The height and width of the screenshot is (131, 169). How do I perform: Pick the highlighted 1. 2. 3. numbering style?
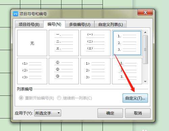pyautogui.click(x=127, y=43)
